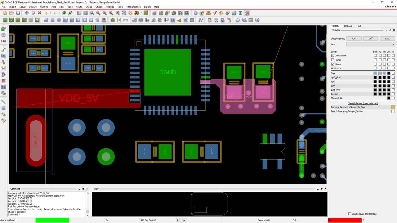The height and width of the screenshot is (223, 397).
Task: Switch to the Find tab
Action: [359, 26]
